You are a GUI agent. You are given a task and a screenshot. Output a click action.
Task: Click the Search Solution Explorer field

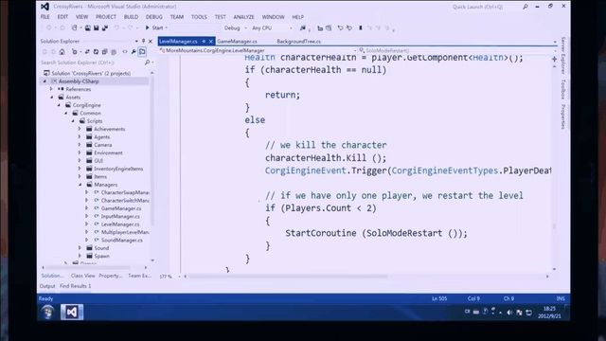(x=92, y=63)
